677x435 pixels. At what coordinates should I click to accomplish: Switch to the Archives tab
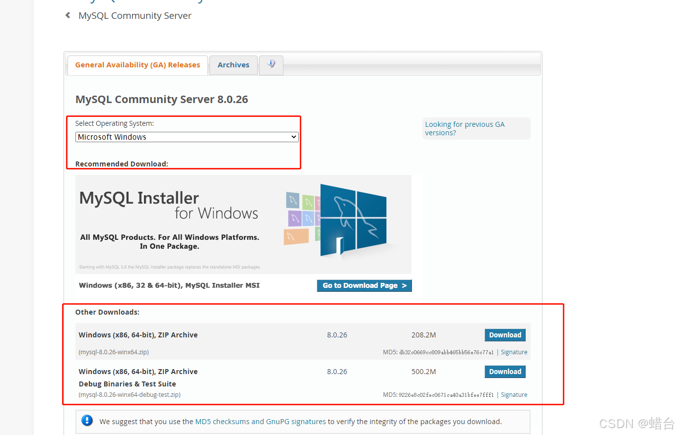[x=233, y=65]
